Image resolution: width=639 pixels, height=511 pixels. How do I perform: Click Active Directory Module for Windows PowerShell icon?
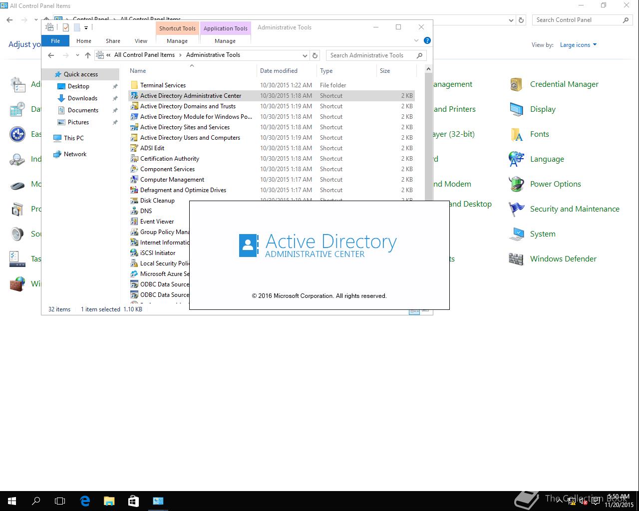coord(134,117)
